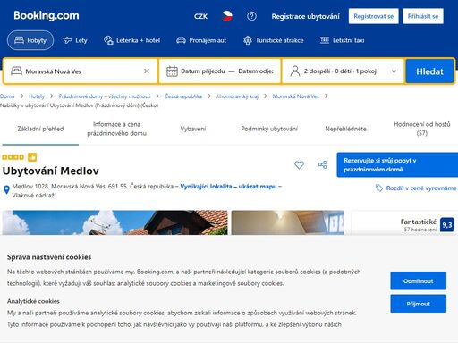Open Hotely breadcrumb link
Viewport: 458px width, 343px height.
[37, 96]
